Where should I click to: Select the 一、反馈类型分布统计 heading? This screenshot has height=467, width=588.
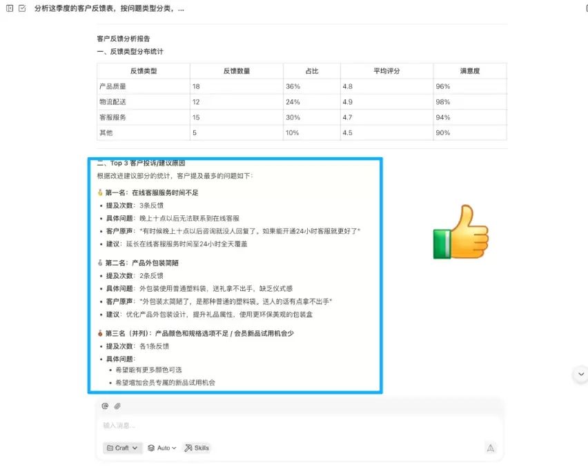(130, 51)
